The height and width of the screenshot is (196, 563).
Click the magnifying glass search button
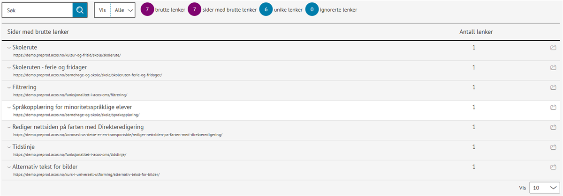pos(80,10)
